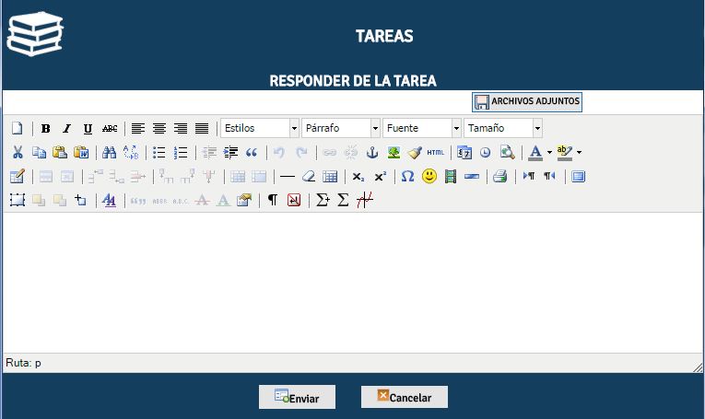The width and height of the screenshot is (705, 419).
Task: Insert an emoticon smiley
Action: tap(429, 176)
